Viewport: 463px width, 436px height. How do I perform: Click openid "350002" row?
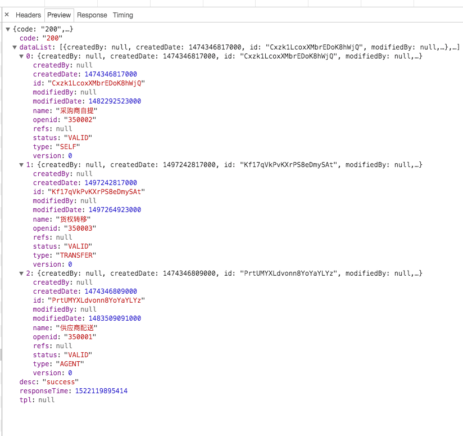(65, 120)
